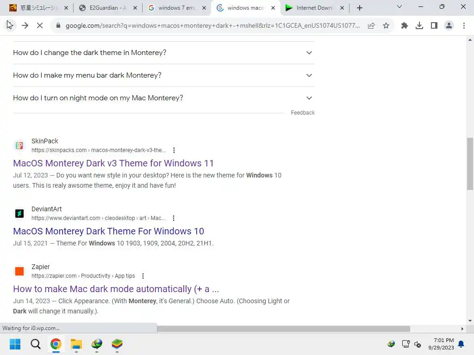This screenshot has height=355, width=474.
Task: Open DeviantArt result options three dots
Action: point(174,218)
